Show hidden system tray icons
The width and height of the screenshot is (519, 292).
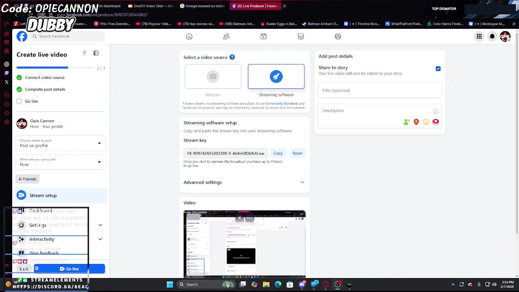(x=453, y=284)
